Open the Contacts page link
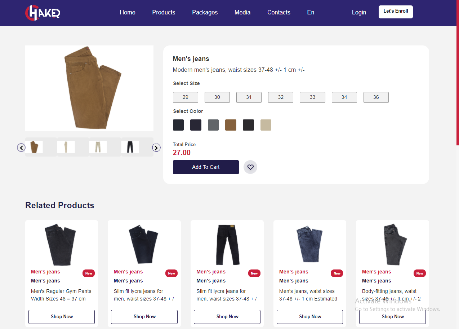 coord(279,13)
